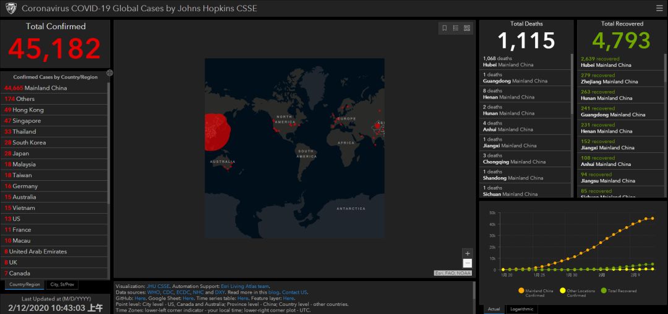Viewport: 668px width, 314px height.
Task: Click the Total Deaths list scrollbar
Action: (x=572, y=84)
